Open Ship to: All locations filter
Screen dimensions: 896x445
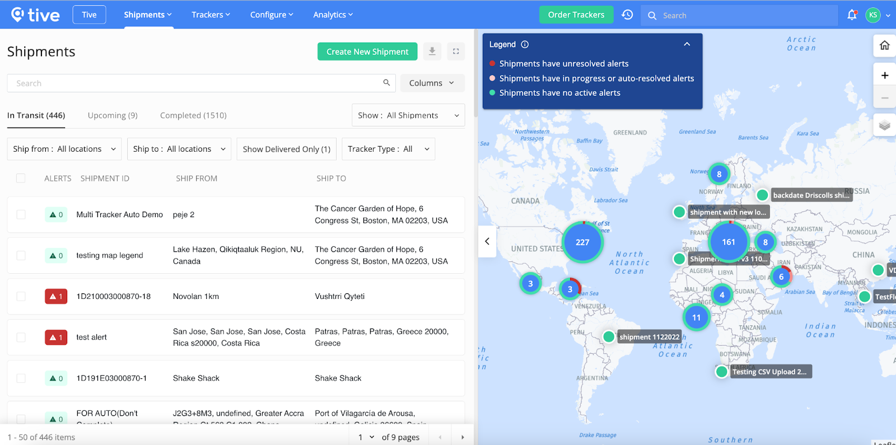179,149
